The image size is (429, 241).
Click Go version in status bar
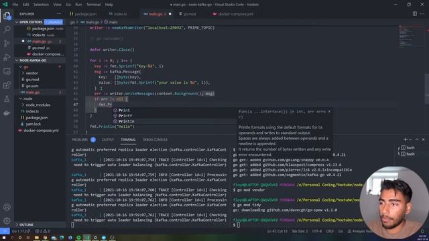[x=21, y=231]
